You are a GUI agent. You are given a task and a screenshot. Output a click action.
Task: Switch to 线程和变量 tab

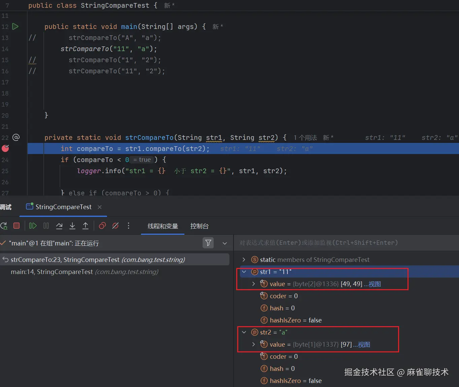point(163,226)
